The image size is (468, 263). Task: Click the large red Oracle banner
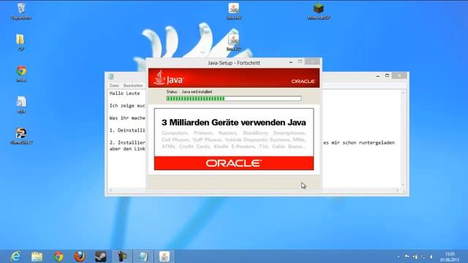point(234,163)
